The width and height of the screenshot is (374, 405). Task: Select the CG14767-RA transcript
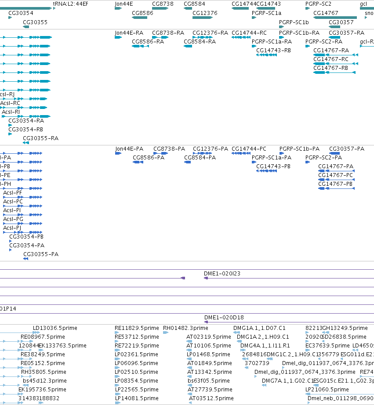tap(336, 55)
